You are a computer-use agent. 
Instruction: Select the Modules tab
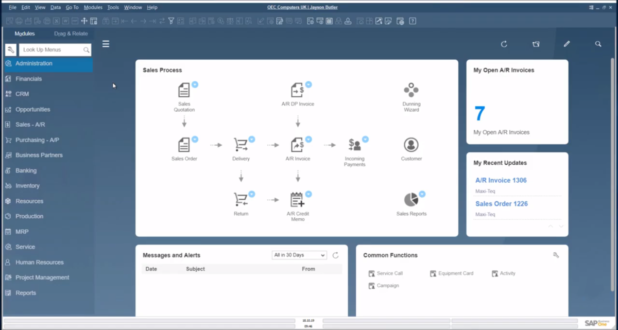[25, 34]
